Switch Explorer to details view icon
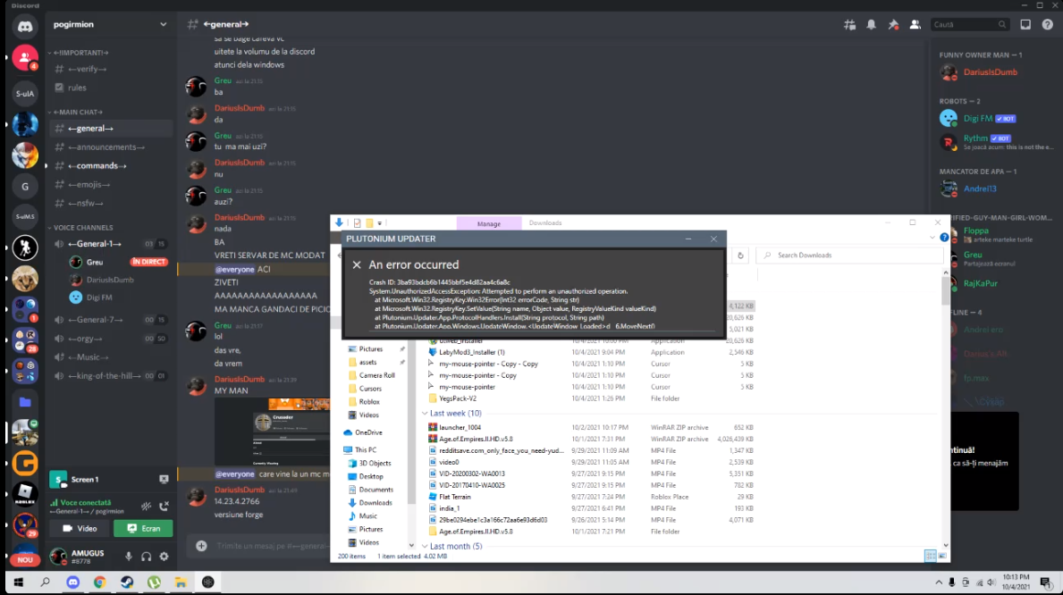Screen dimensions: 1063x595 tap(930, 556)
